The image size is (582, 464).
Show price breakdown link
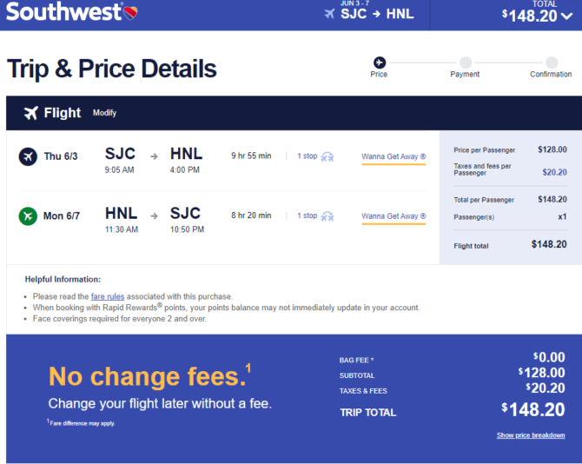[531, 435]
